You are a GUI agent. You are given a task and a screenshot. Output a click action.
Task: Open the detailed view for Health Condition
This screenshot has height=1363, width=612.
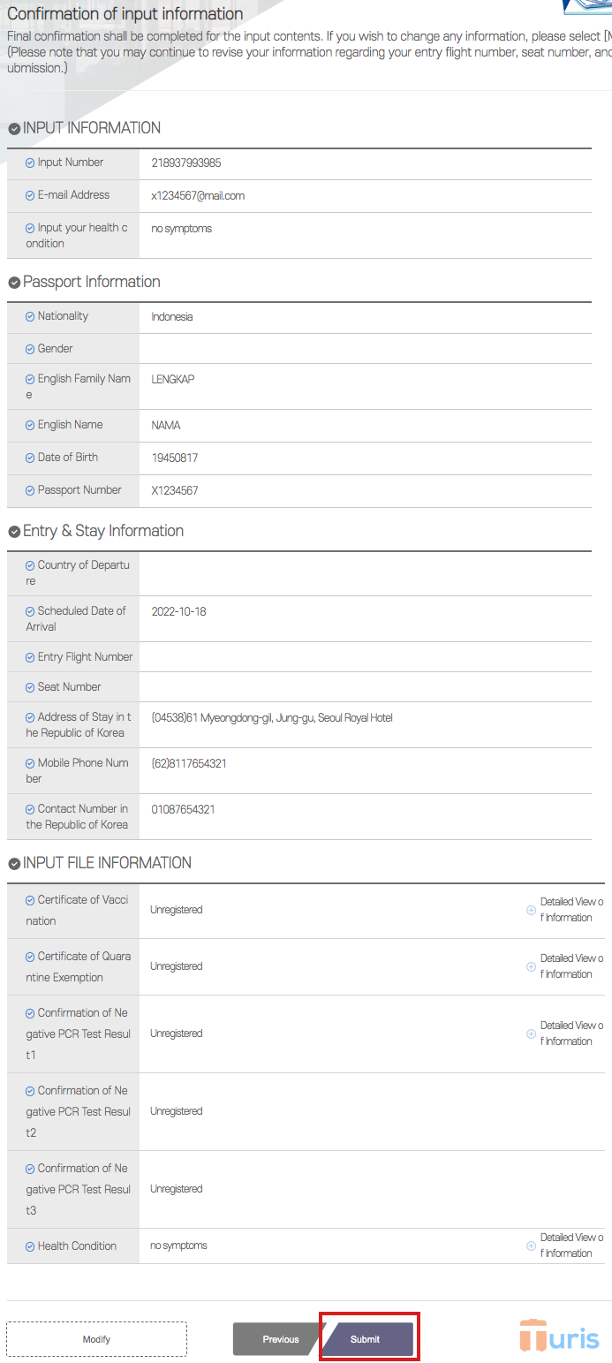pyautogui.click(x=569, y=1245)
